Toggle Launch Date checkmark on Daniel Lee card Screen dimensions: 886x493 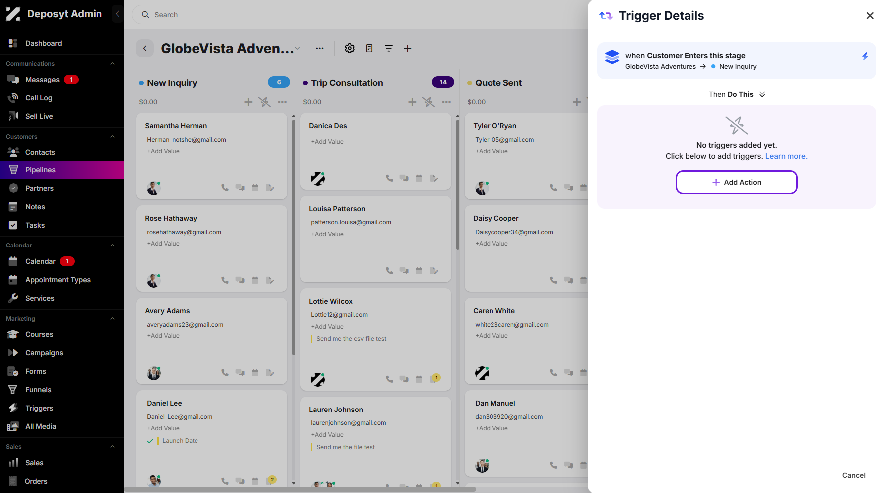coord(150,441)
